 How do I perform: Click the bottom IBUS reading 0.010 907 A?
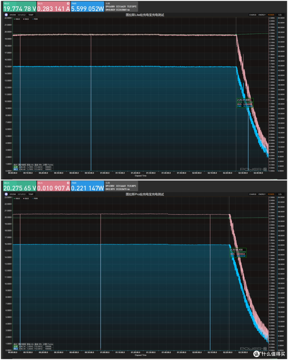pyautogui.click(x=54, y=188)
